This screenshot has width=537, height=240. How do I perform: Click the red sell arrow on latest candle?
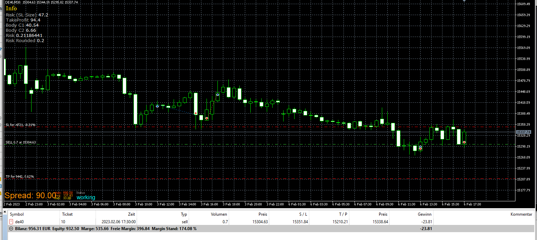pos(464,142)
